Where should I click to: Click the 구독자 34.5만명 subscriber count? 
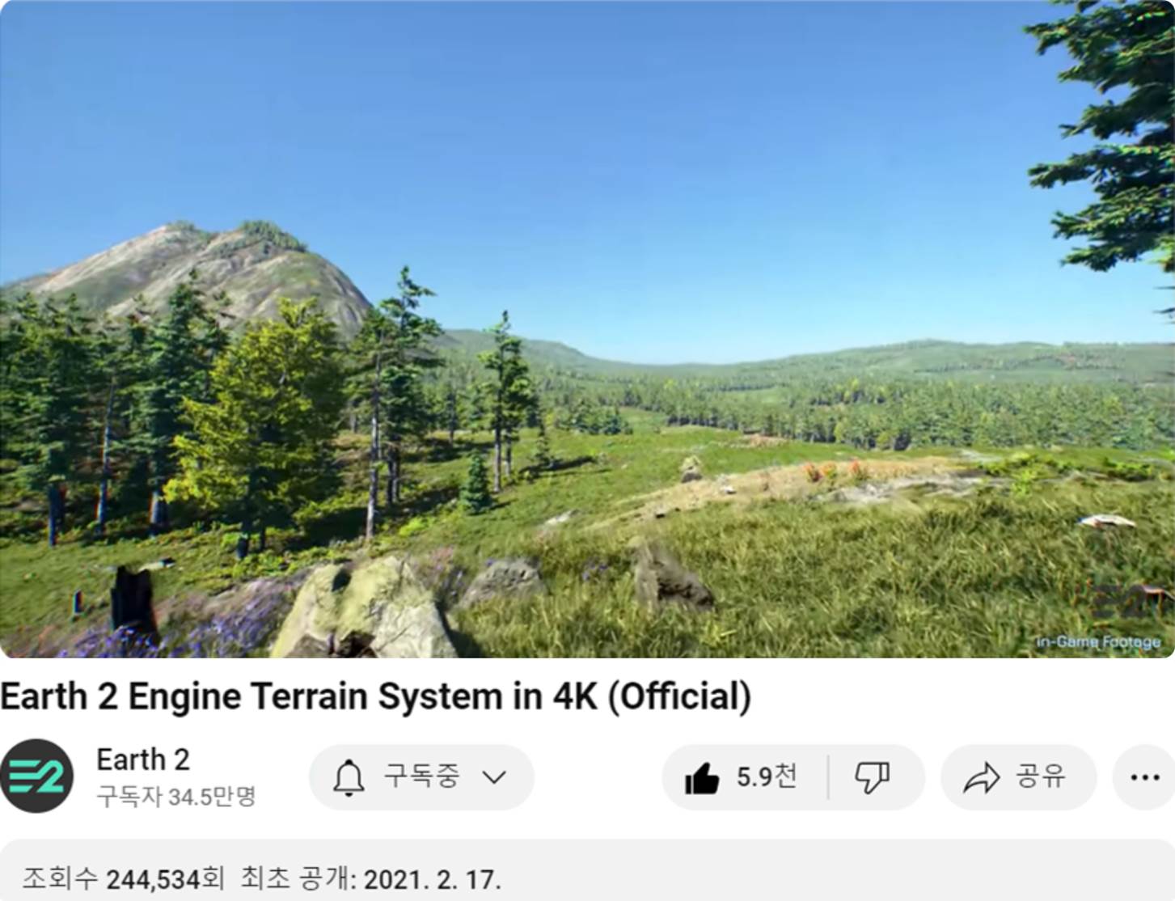tap(176, 797)
